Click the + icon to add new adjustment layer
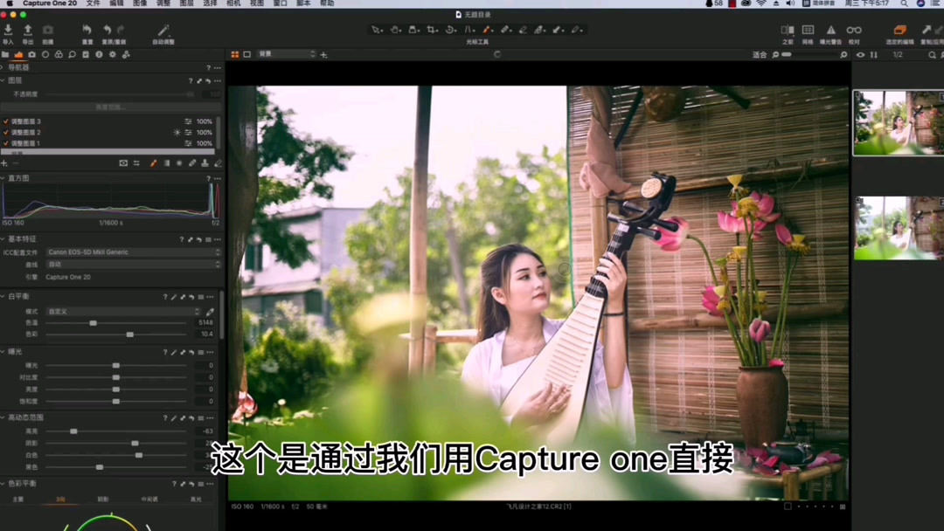Viewport: 944px width, 531px height. [x=6, y=162]
